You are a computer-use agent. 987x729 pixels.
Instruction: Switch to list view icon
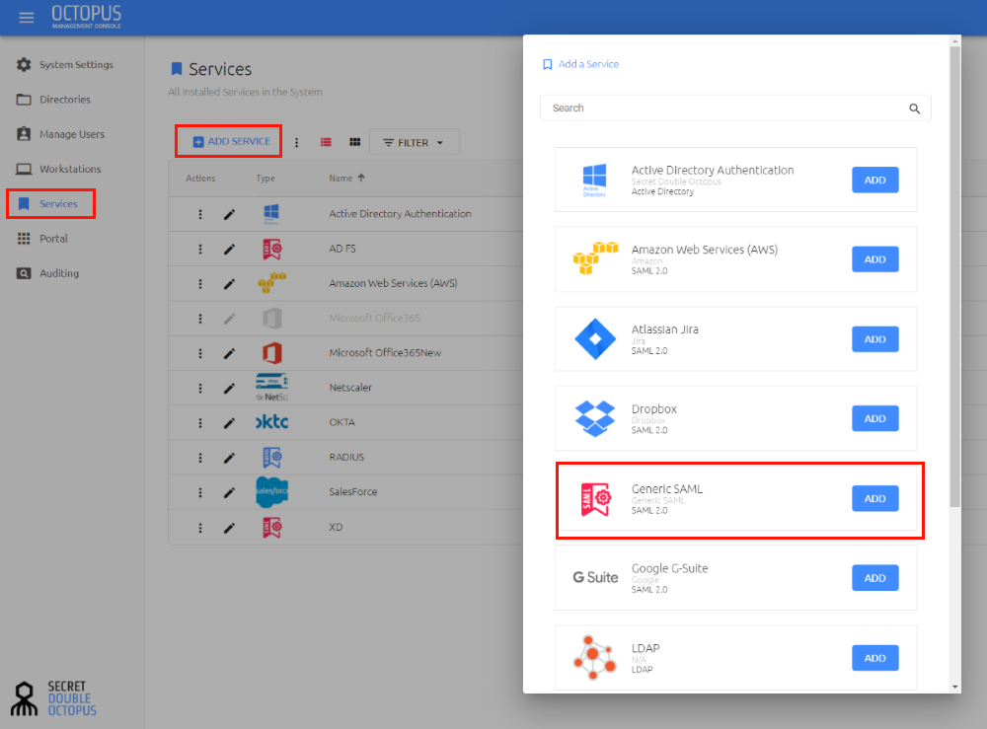click(x=326, y=142)
